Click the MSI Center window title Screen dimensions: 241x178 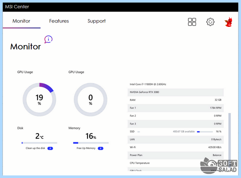17,7
